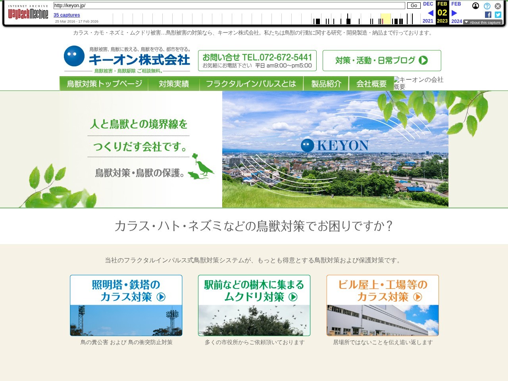The image size is (508, 381).
Task: Click the Keyon blue face logo
Action: pyautogui.click(x=74, y=56)
